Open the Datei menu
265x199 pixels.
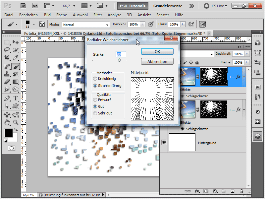point(9,15)
